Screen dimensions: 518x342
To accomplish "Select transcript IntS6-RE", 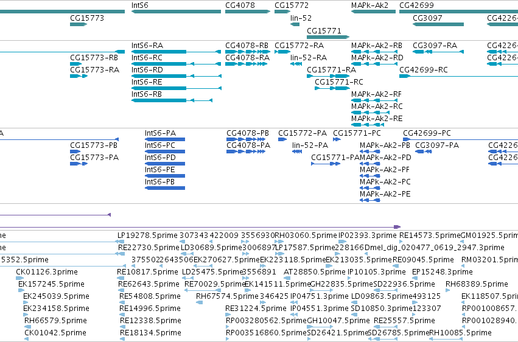I will coord(147,82).
